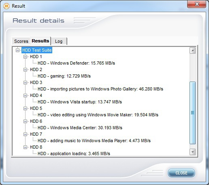Click the scrollbar up arrow
This screenshot has height=185, width=209.
[192, 50]
